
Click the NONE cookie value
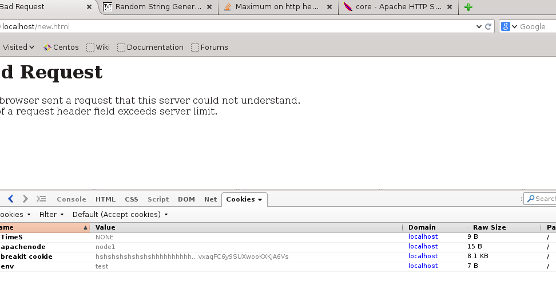[105, 237]
